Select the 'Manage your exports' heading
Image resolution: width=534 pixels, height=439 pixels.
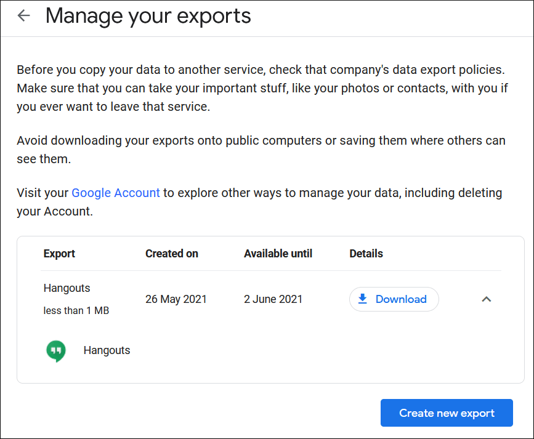point(148,16)
